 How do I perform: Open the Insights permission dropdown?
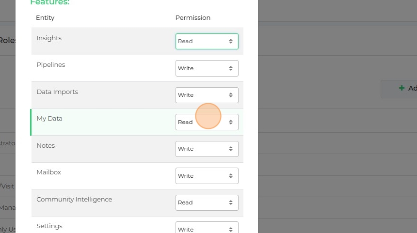(207, 41)
